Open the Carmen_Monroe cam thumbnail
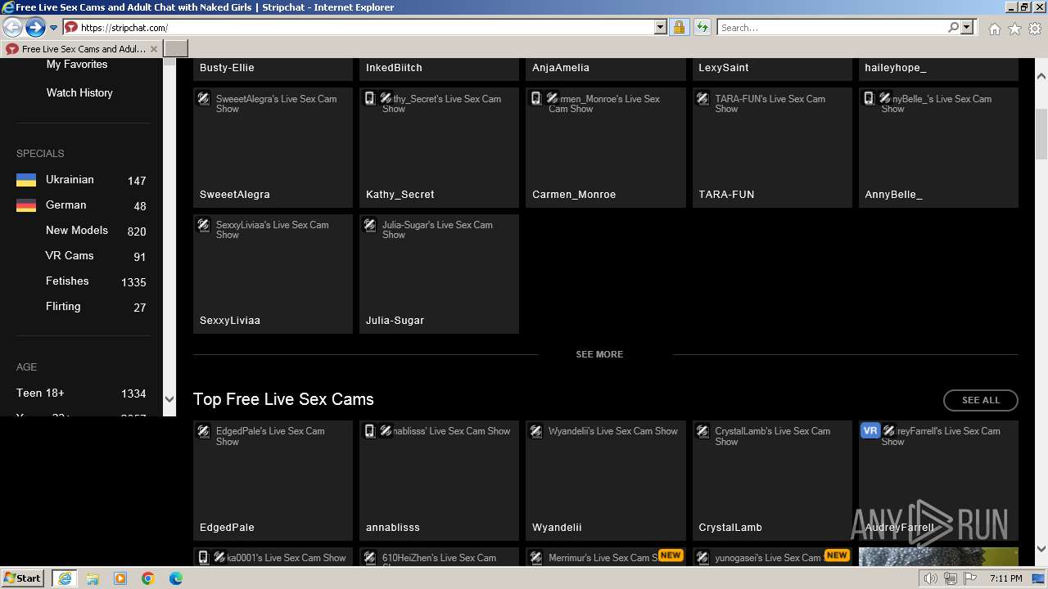 point(606,147)
